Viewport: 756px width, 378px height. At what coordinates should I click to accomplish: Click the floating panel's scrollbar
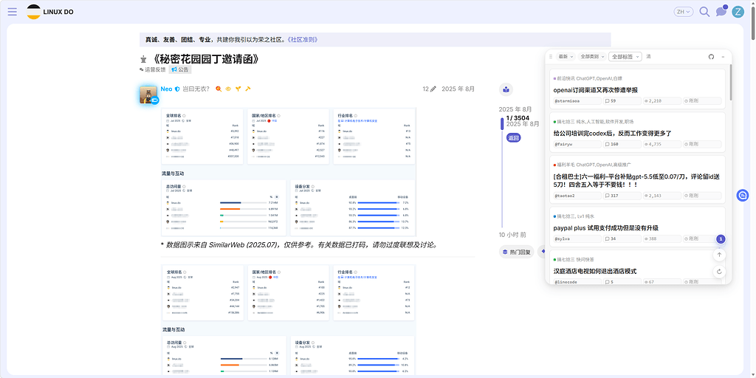click(730, 82)
